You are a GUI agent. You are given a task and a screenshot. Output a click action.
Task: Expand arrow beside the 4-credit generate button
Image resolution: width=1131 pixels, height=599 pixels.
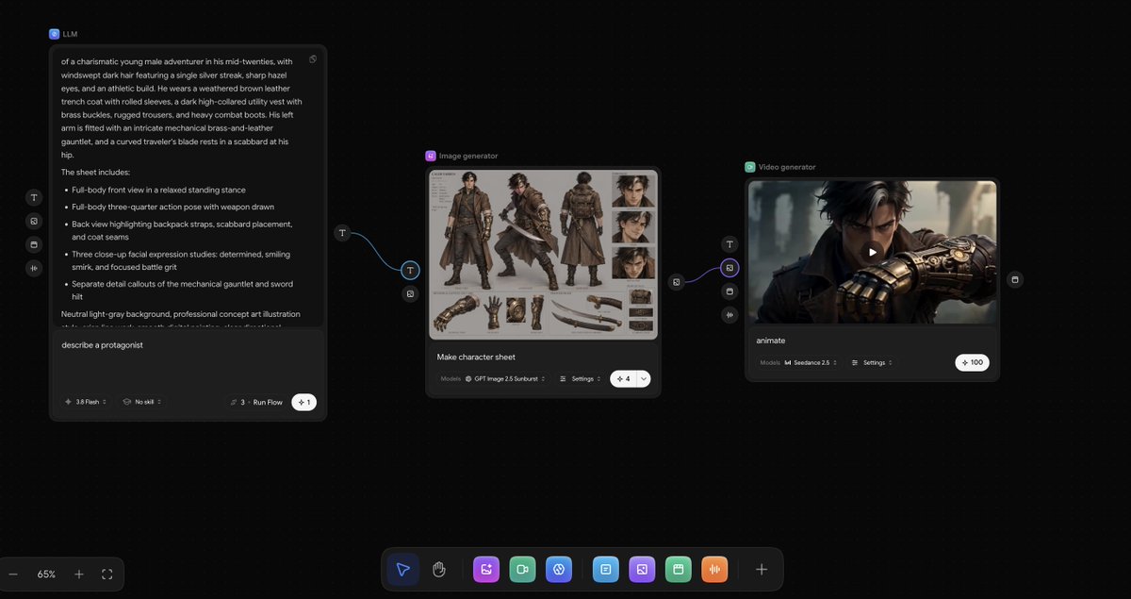coord(644,378)
